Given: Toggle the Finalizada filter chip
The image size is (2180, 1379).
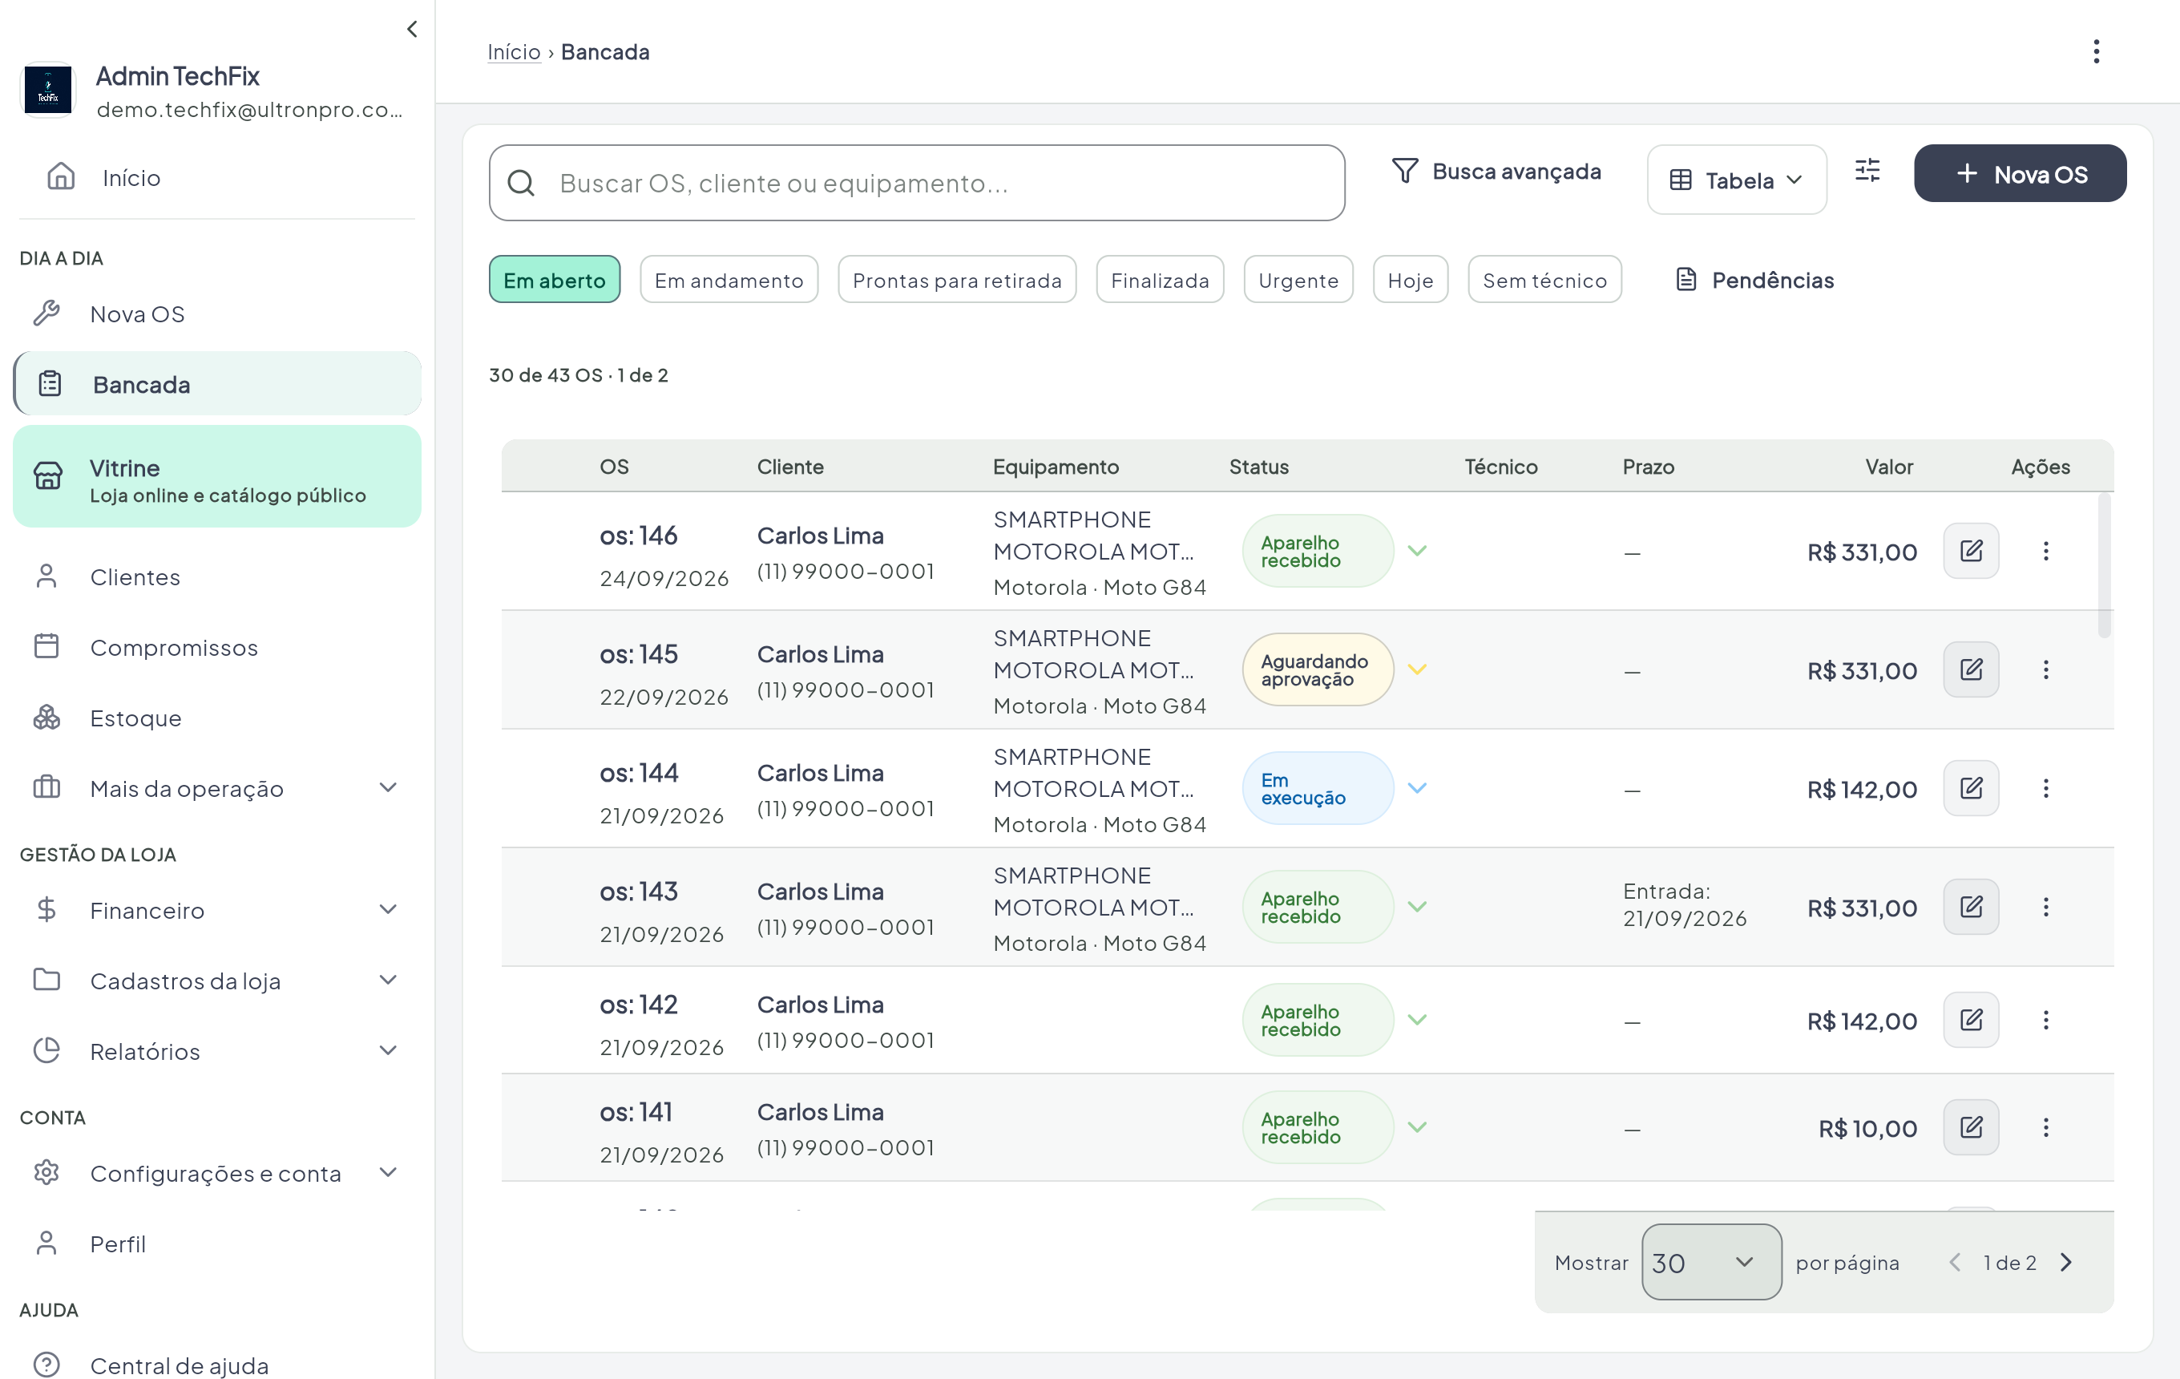Looking at the screenshot, I should [1160, 280].
